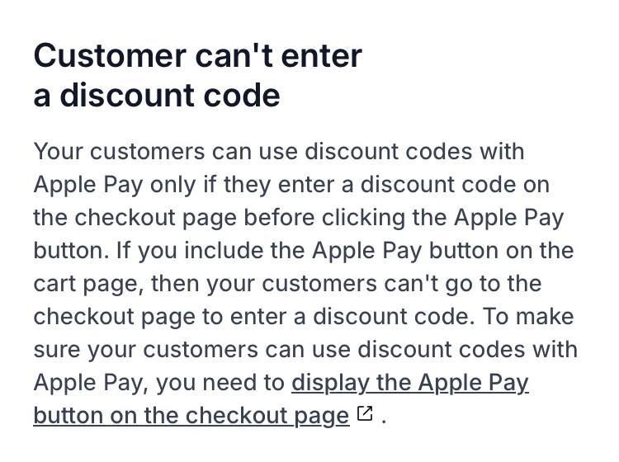Click the period after the external link icon
This screenshot has width=619, height=462.
pyautogui.click(x=384, y=416)
